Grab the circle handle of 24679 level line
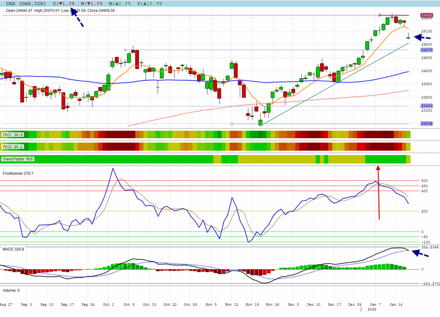 tap(125, 50)
